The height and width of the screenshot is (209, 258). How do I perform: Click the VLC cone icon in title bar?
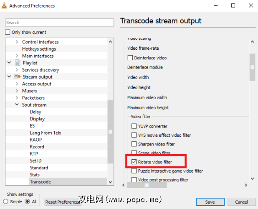(4, 5)
